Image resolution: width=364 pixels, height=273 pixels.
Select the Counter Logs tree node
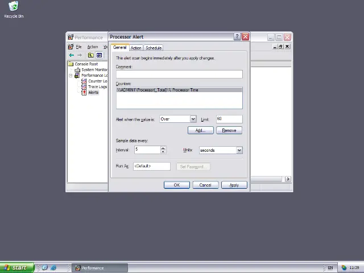(97, 81)
